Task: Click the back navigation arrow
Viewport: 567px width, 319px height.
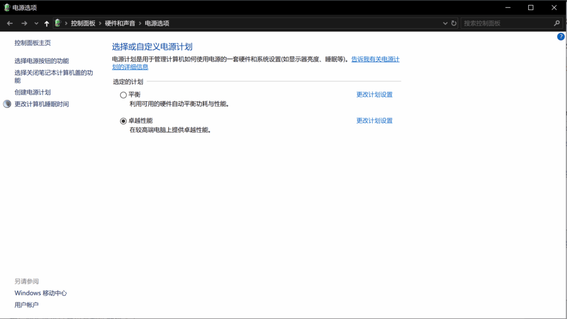Action: [x=9, y=23]
